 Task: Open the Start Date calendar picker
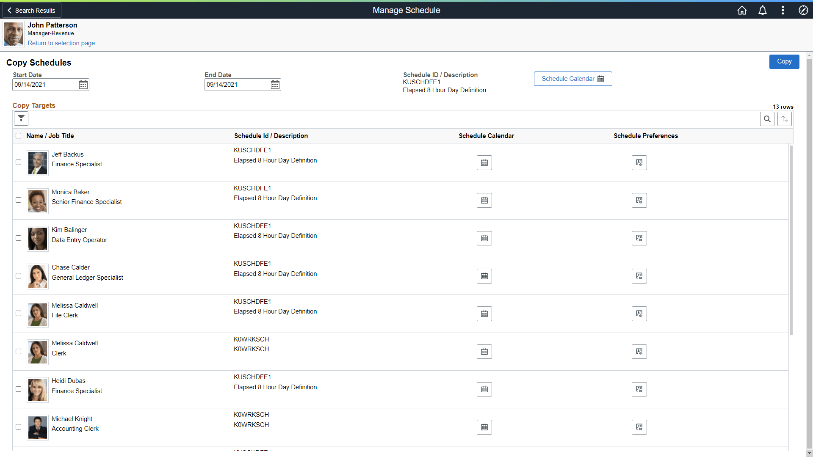(83, 84)
